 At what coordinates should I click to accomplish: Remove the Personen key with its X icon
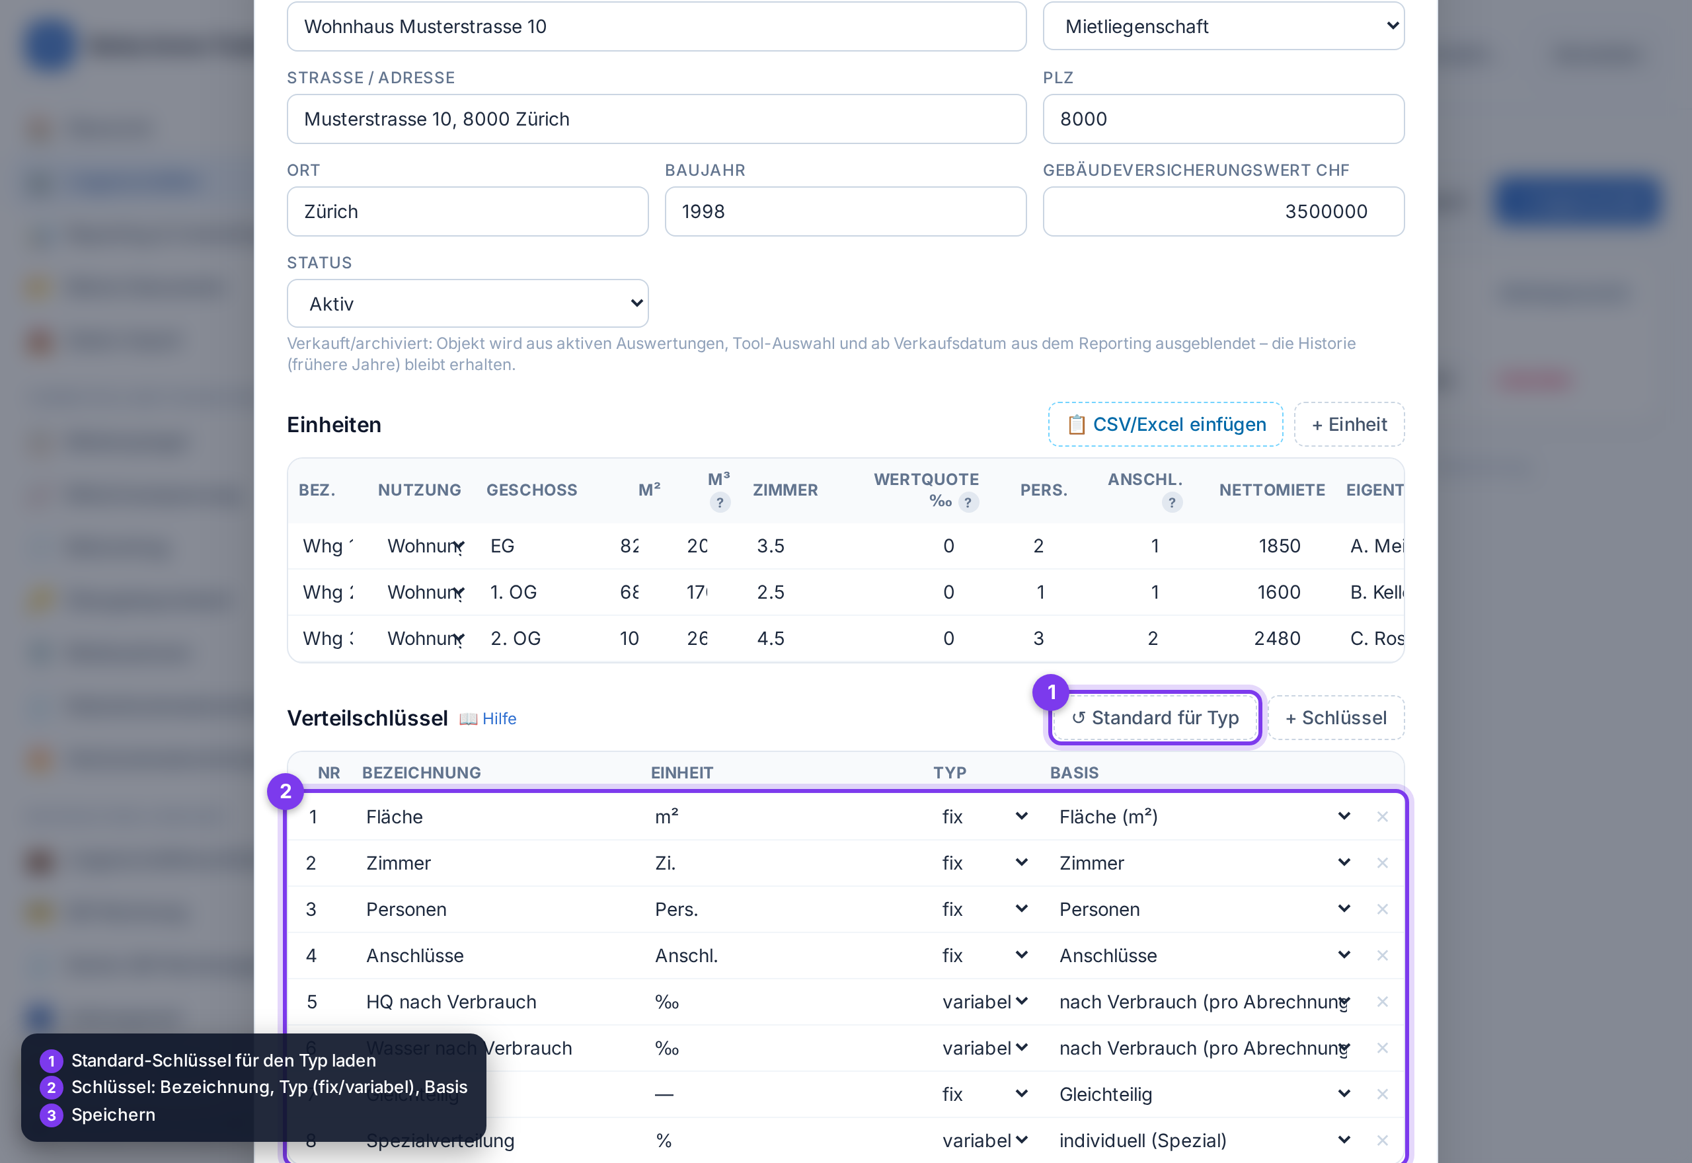[x=1382, y=909]
